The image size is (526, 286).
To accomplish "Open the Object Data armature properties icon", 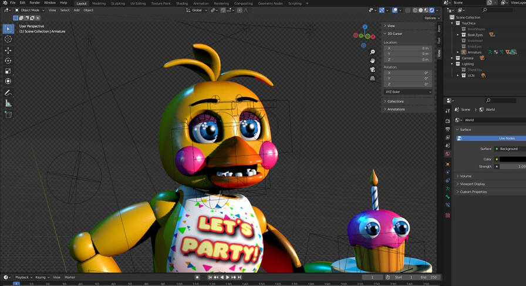I will pyautogui.click(x=447, y=189).
